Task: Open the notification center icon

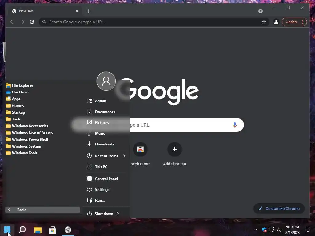Action: [x=308, y=230]
